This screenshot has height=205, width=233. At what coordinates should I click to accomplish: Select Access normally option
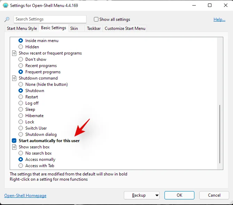21,159
